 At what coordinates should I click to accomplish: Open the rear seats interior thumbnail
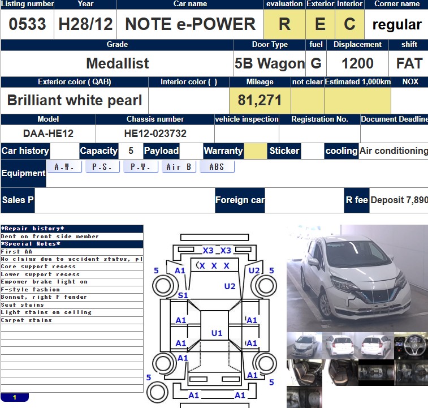[x=340, y=372]
